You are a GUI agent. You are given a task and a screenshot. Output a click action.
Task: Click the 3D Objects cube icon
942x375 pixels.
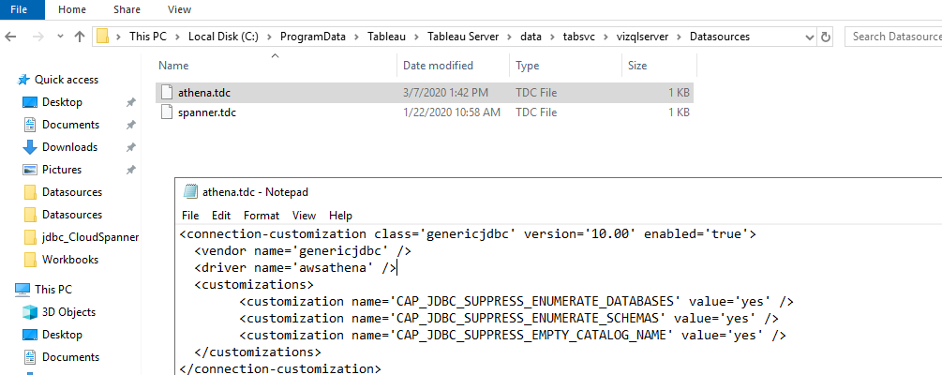point(29,312)
